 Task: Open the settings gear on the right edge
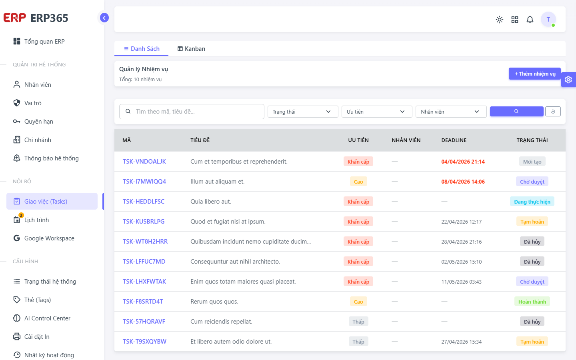point(568,80)
